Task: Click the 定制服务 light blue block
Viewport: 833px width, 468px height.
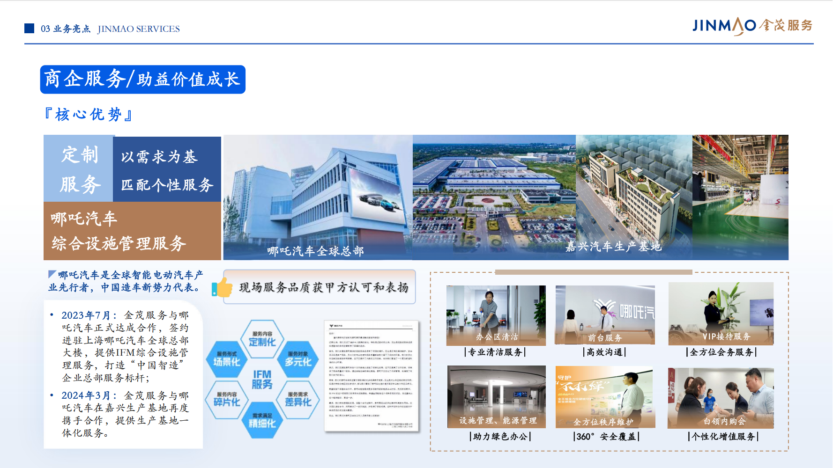Action: click(x=79, y=168)
